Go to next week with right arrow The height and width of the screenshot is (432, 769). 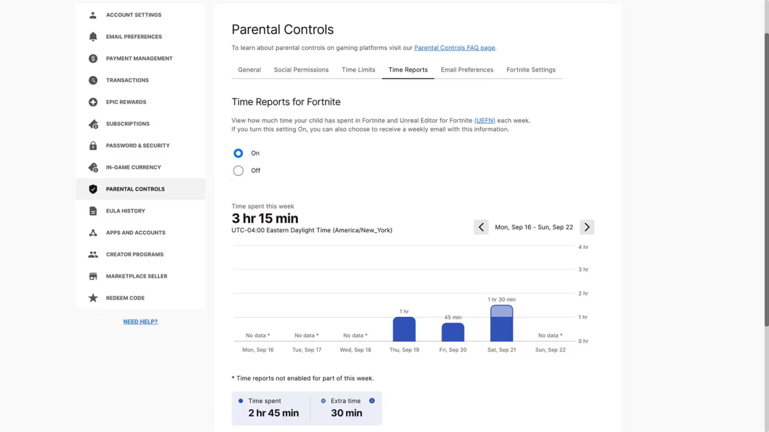click(x=586, y=227)
